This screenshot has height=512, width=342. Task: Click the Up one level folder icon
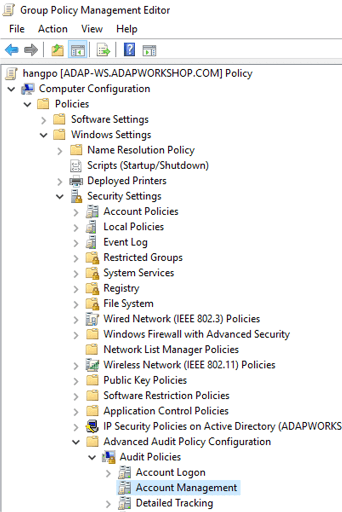coord(57,50)
